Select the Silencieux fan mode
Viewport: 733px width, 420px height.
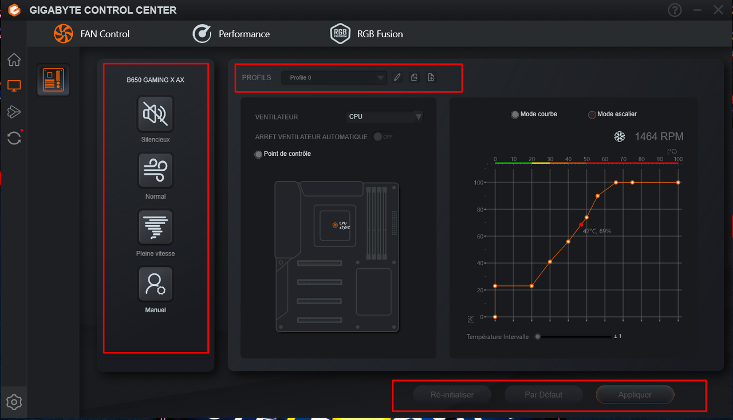tap(155, 113)
